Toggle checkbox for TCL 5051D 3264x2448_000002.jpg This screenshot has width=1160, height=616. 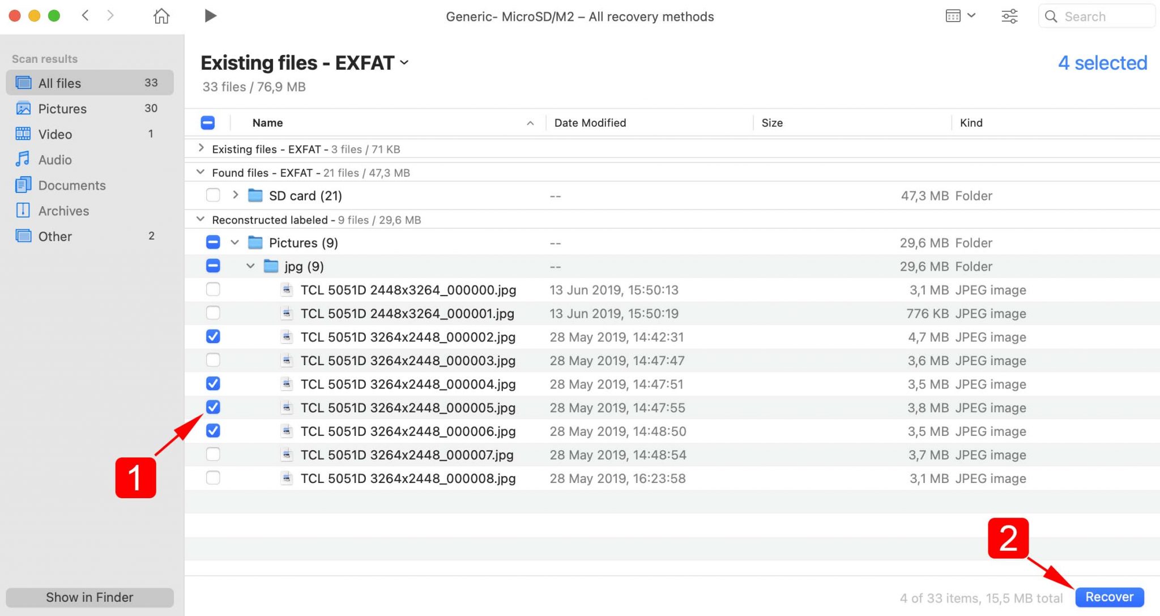pos(214,337)
